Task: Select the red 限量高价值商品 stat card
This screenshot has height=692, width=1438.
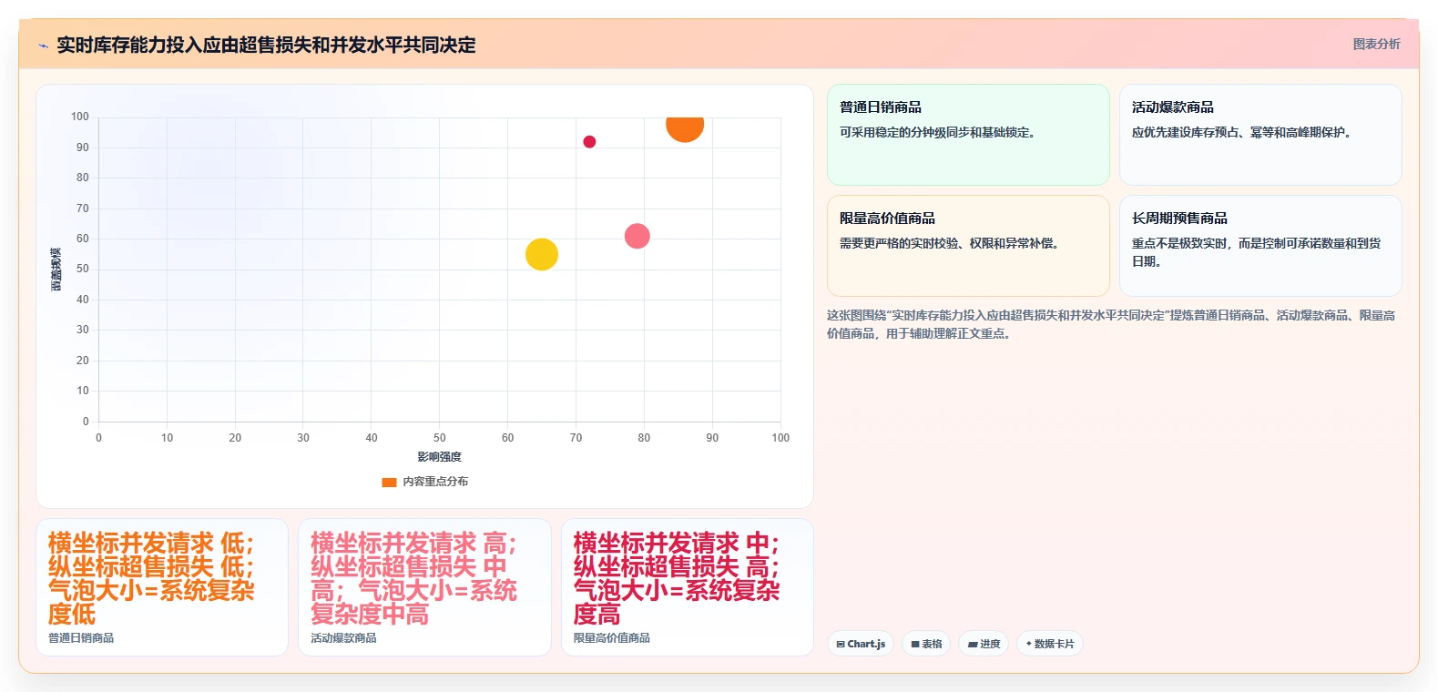Action: [x=688, y=587]
